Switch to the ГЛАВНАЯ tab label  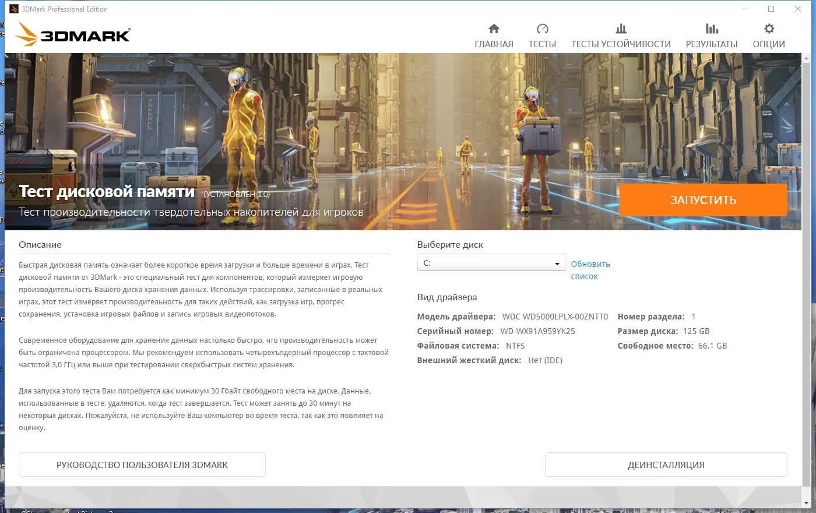tap(494, 44)
